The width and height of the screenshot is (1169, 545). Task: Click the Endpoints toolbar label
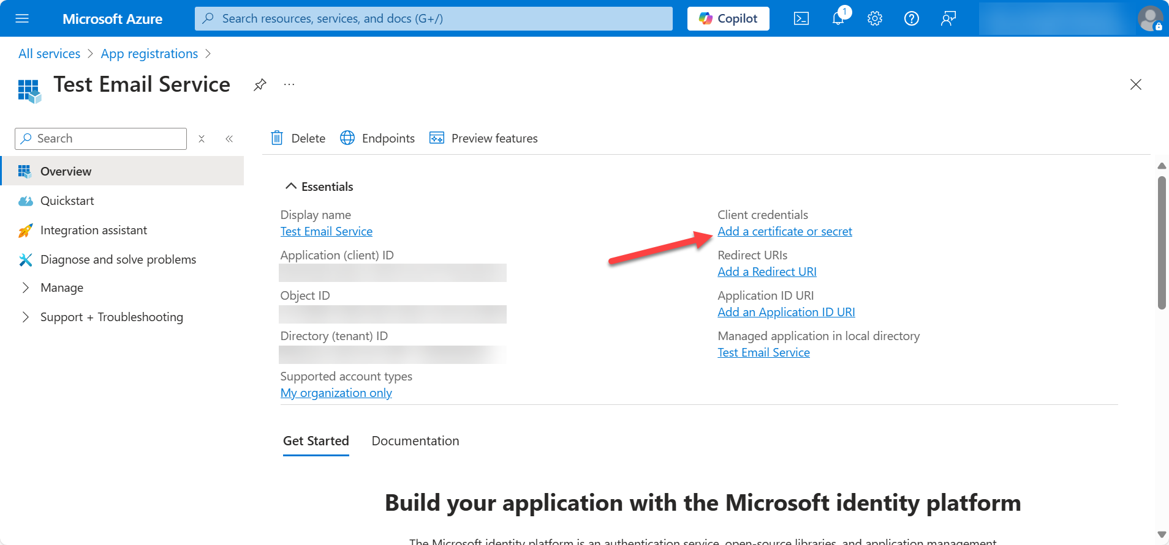(x=388, y=138)
